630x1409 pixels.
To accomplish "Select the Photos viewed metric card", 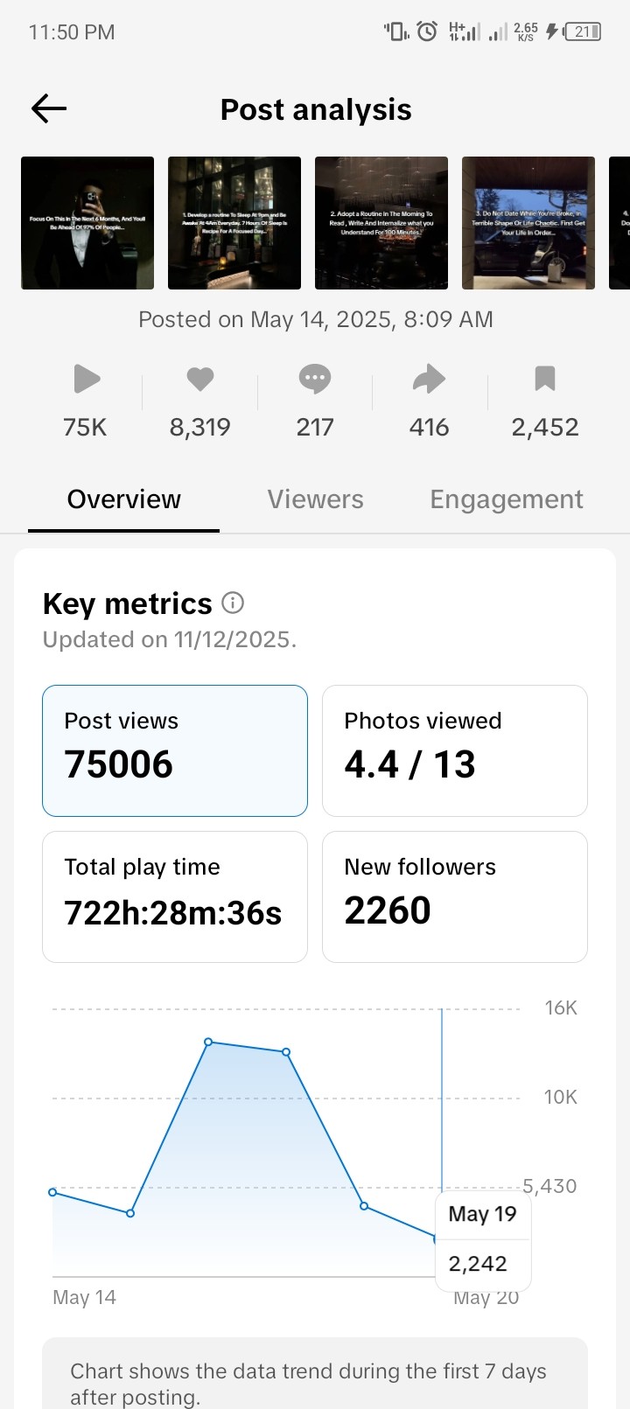I will 455,750.
